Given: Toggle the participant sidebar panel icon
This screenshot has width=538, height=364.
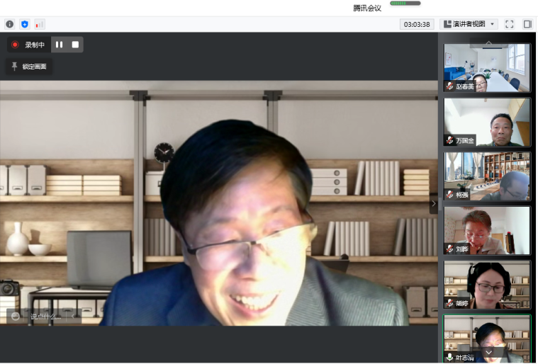Looking at the screenshot, I should pos(527,24).
